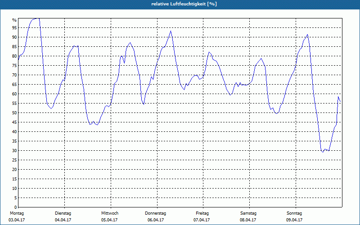Click the date label 09.04.17

[294, 220]
